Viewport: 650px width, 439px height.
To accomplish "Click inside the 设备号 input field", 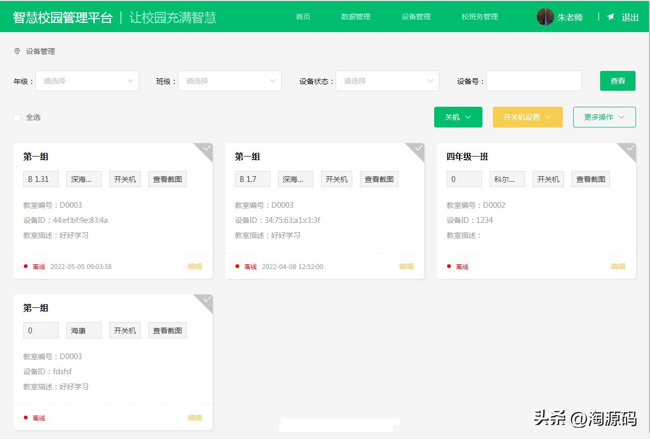I will [533, 81].
